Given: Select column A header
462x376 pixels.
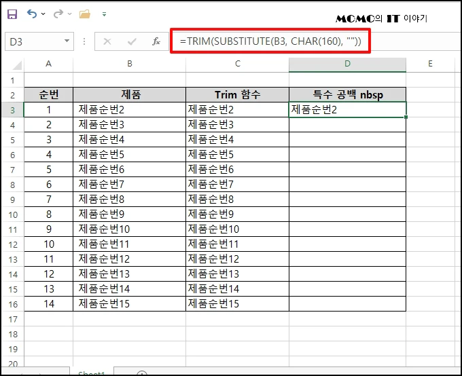Looking at the screenshot, I should (x=49, y=64).
